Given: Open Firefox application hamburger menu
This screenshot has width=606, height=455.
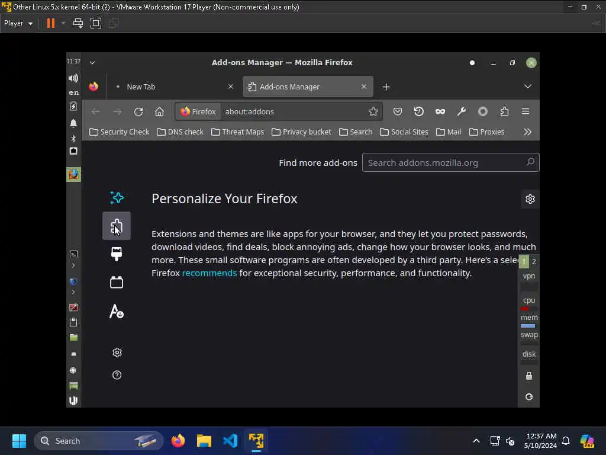Looking at the screenshot, I should (526, 112).
